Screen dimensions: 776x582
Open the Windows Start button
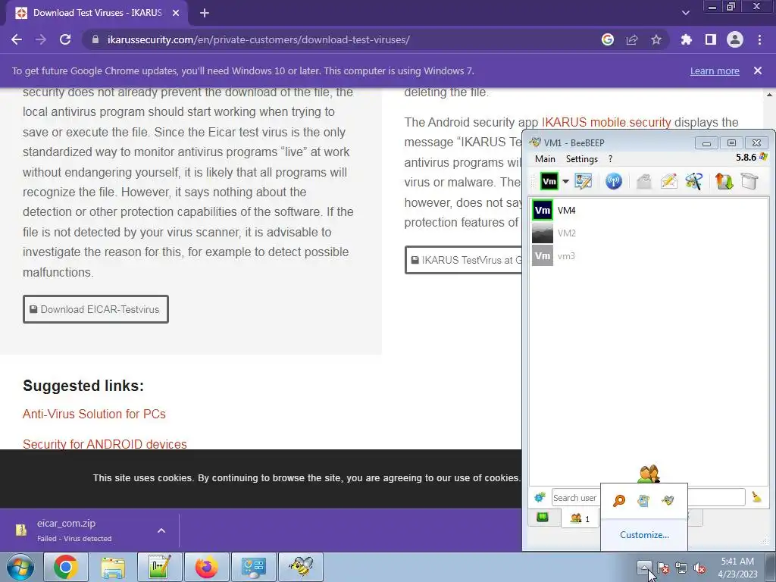tap(20, 567)
